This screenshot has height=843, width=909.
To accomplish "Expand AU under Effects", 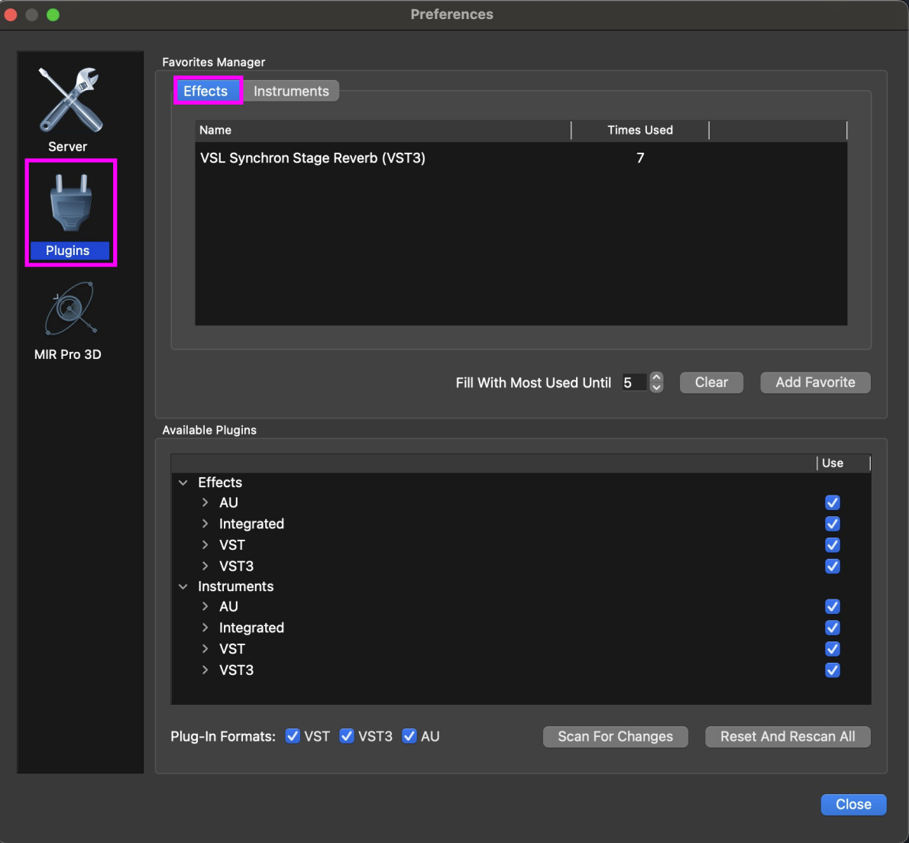I will tap(205, 502).
